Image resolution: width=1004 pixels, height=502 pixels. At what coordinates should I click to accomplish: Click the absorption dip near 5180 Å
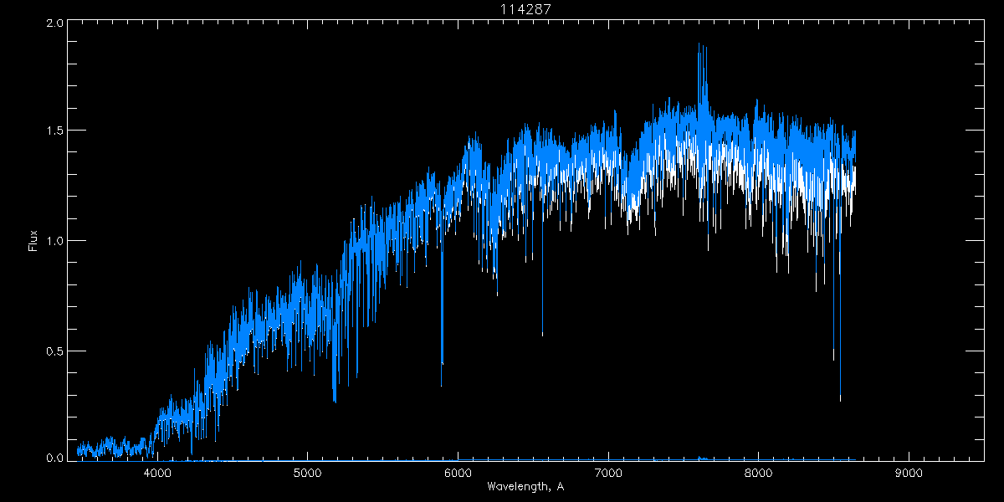335,393
